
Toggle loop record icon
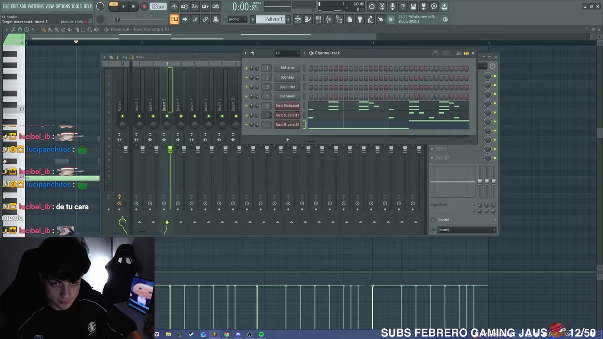coord(216,7)
